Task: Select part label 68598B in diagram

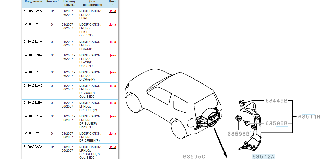Action: pos(239,134)
